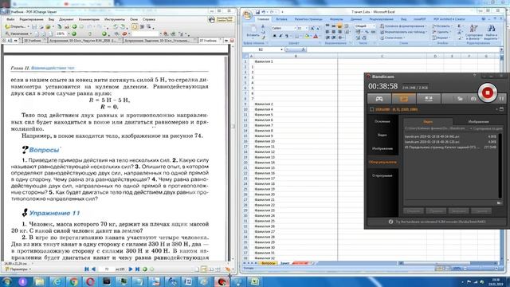This screenshot has height=287, width=510.
Task: Switch to Изображения tab in Bandicam results
Action: click(478, 122)
